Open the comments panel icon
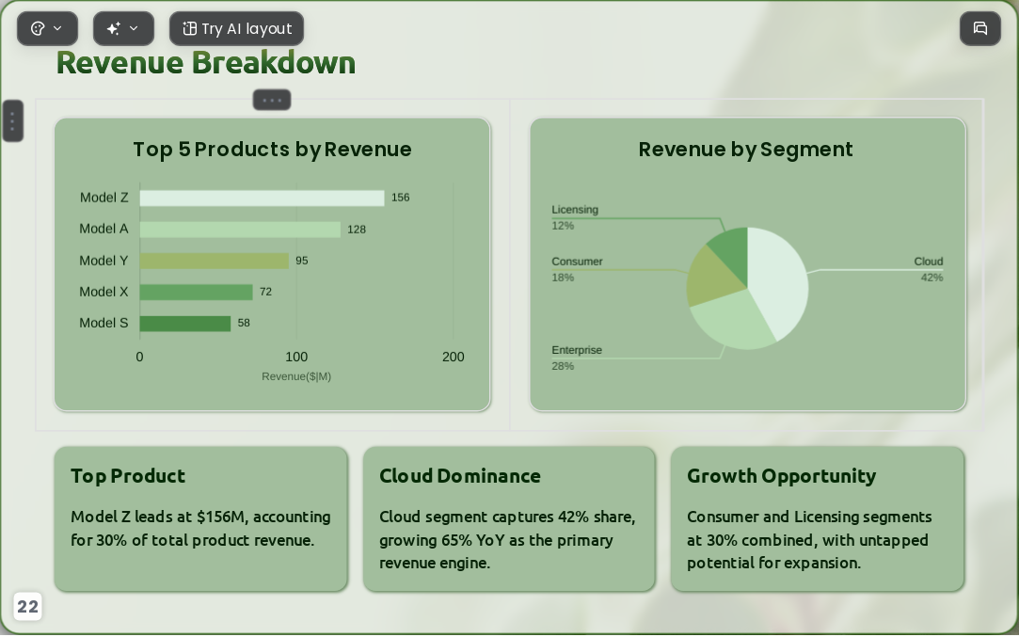 980,28
